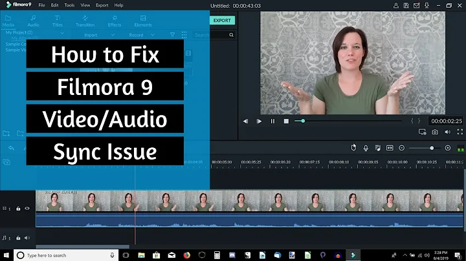Open the Export menu
The height and width of the screenshot is (261, 466).
coord(102,5)
